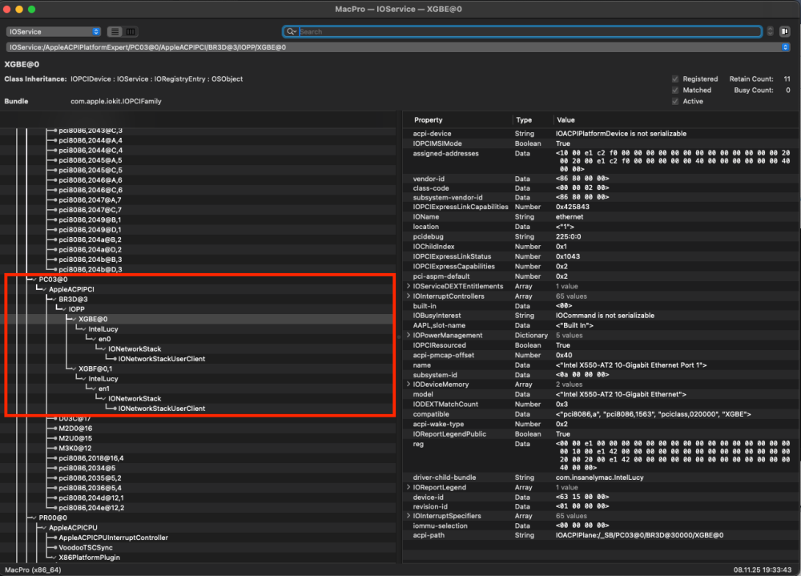Expand IOServiceDEXTEntitlements property row

(409, 286)
